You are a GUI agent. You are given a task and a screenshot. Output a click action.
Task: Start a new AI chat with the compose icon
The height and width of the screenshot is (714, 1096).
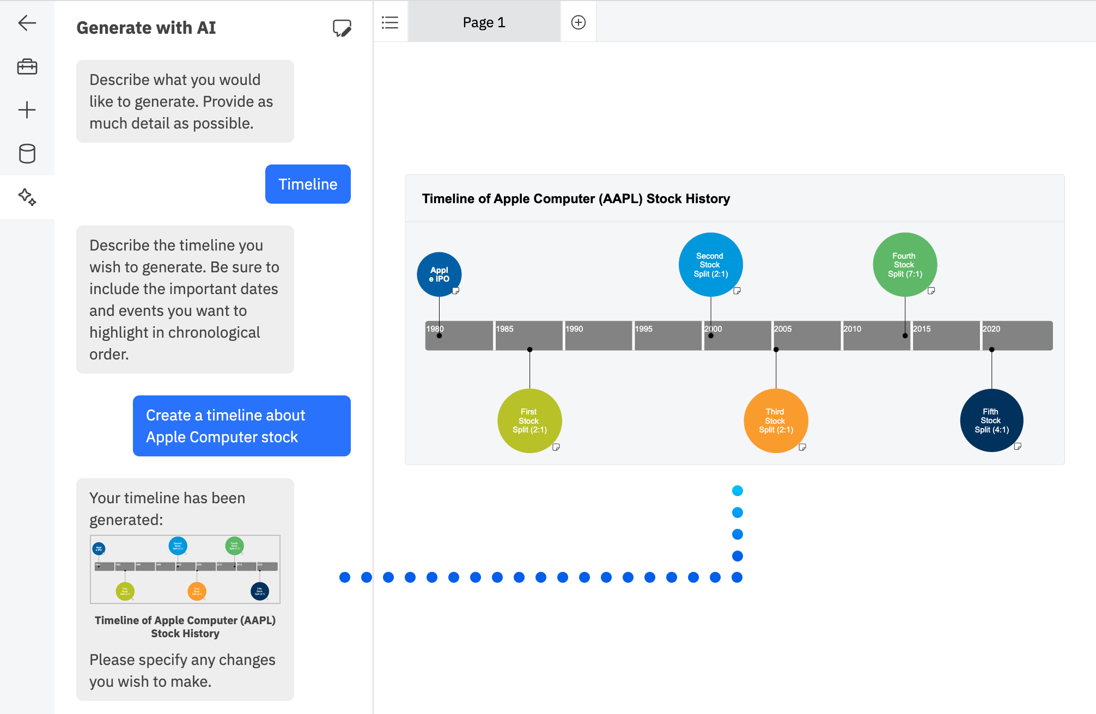[341, 27]
